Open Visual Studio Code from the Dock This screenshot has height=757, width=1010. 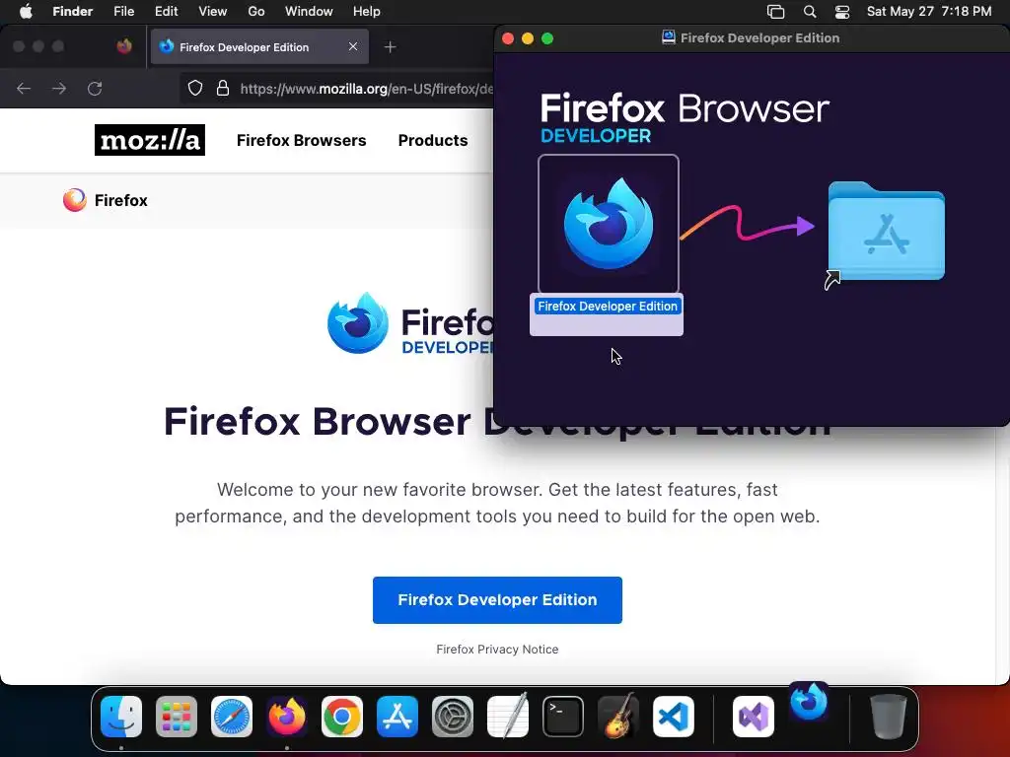673,717
